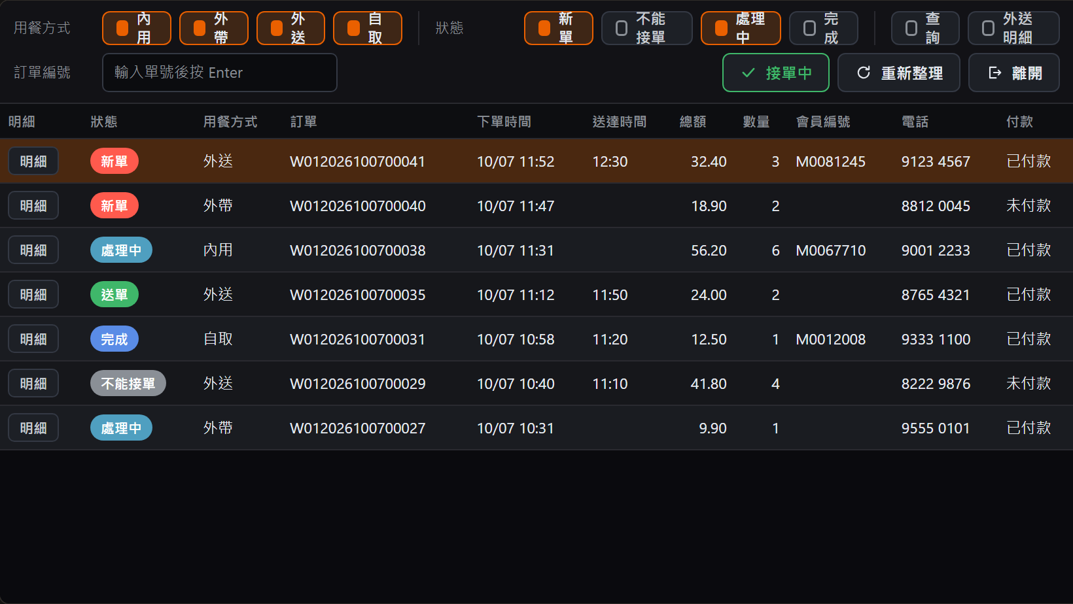1073x604 pixels.
Task: Click the 付款 column header
Action: pyautogui.click(x=1020, y=122)
